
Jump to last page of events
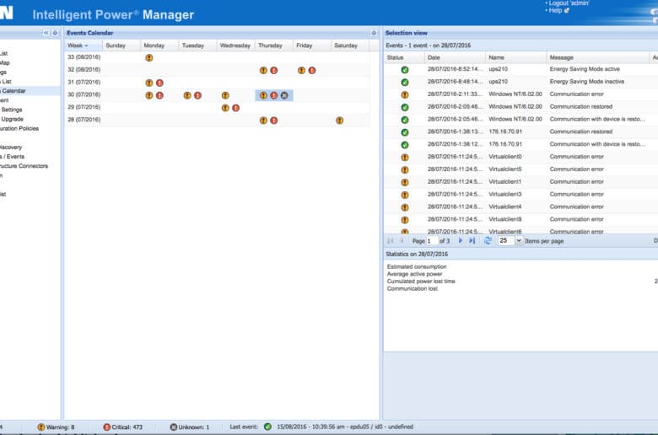point(472,241)
